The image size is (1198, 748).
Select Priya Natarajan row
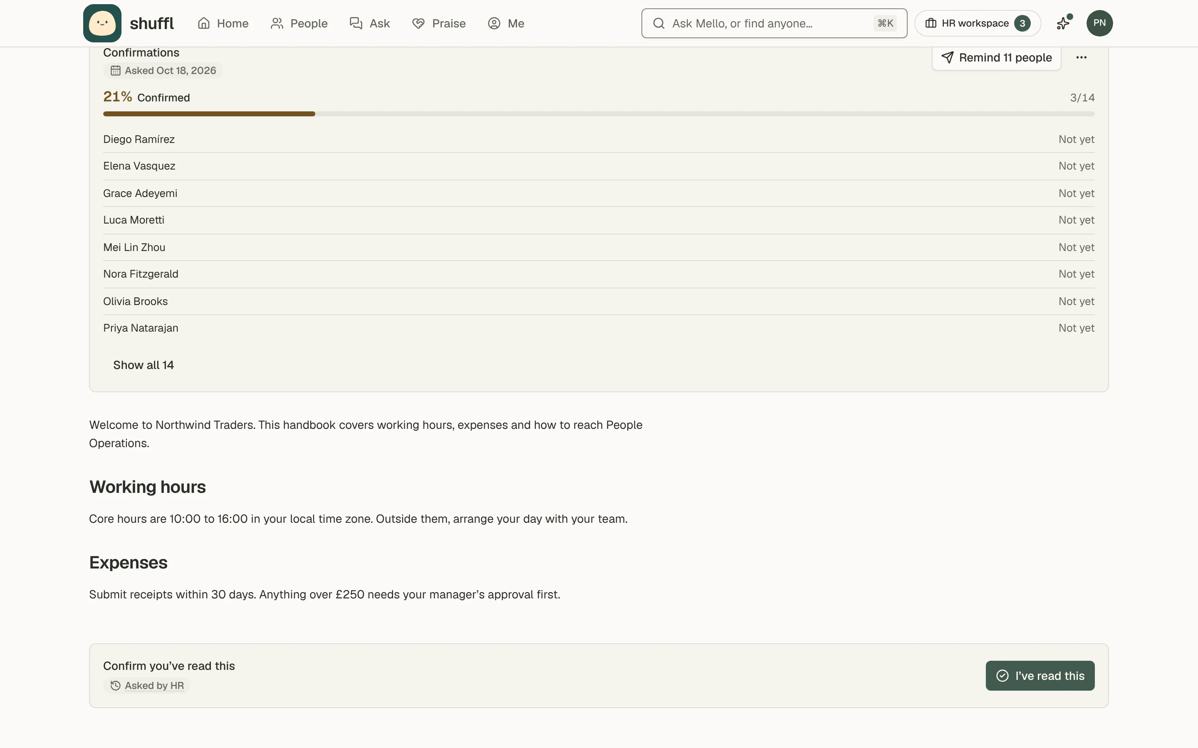click(x=599, y=328)
